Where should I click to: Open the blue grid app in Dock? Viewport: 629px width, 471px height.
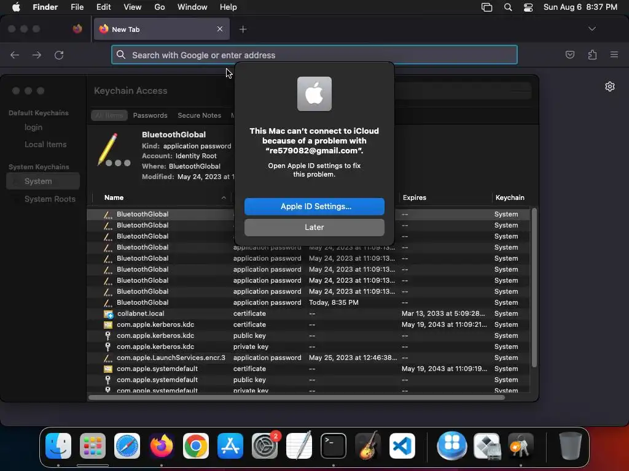coord(451,446)
